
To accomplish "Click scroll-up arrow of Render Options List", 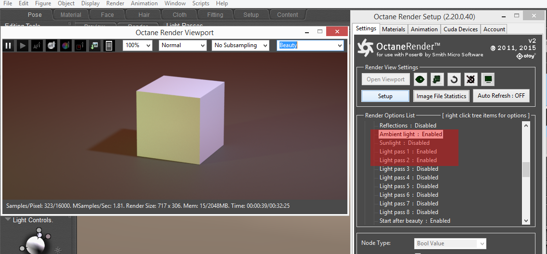I will click(x=526, y=125).
